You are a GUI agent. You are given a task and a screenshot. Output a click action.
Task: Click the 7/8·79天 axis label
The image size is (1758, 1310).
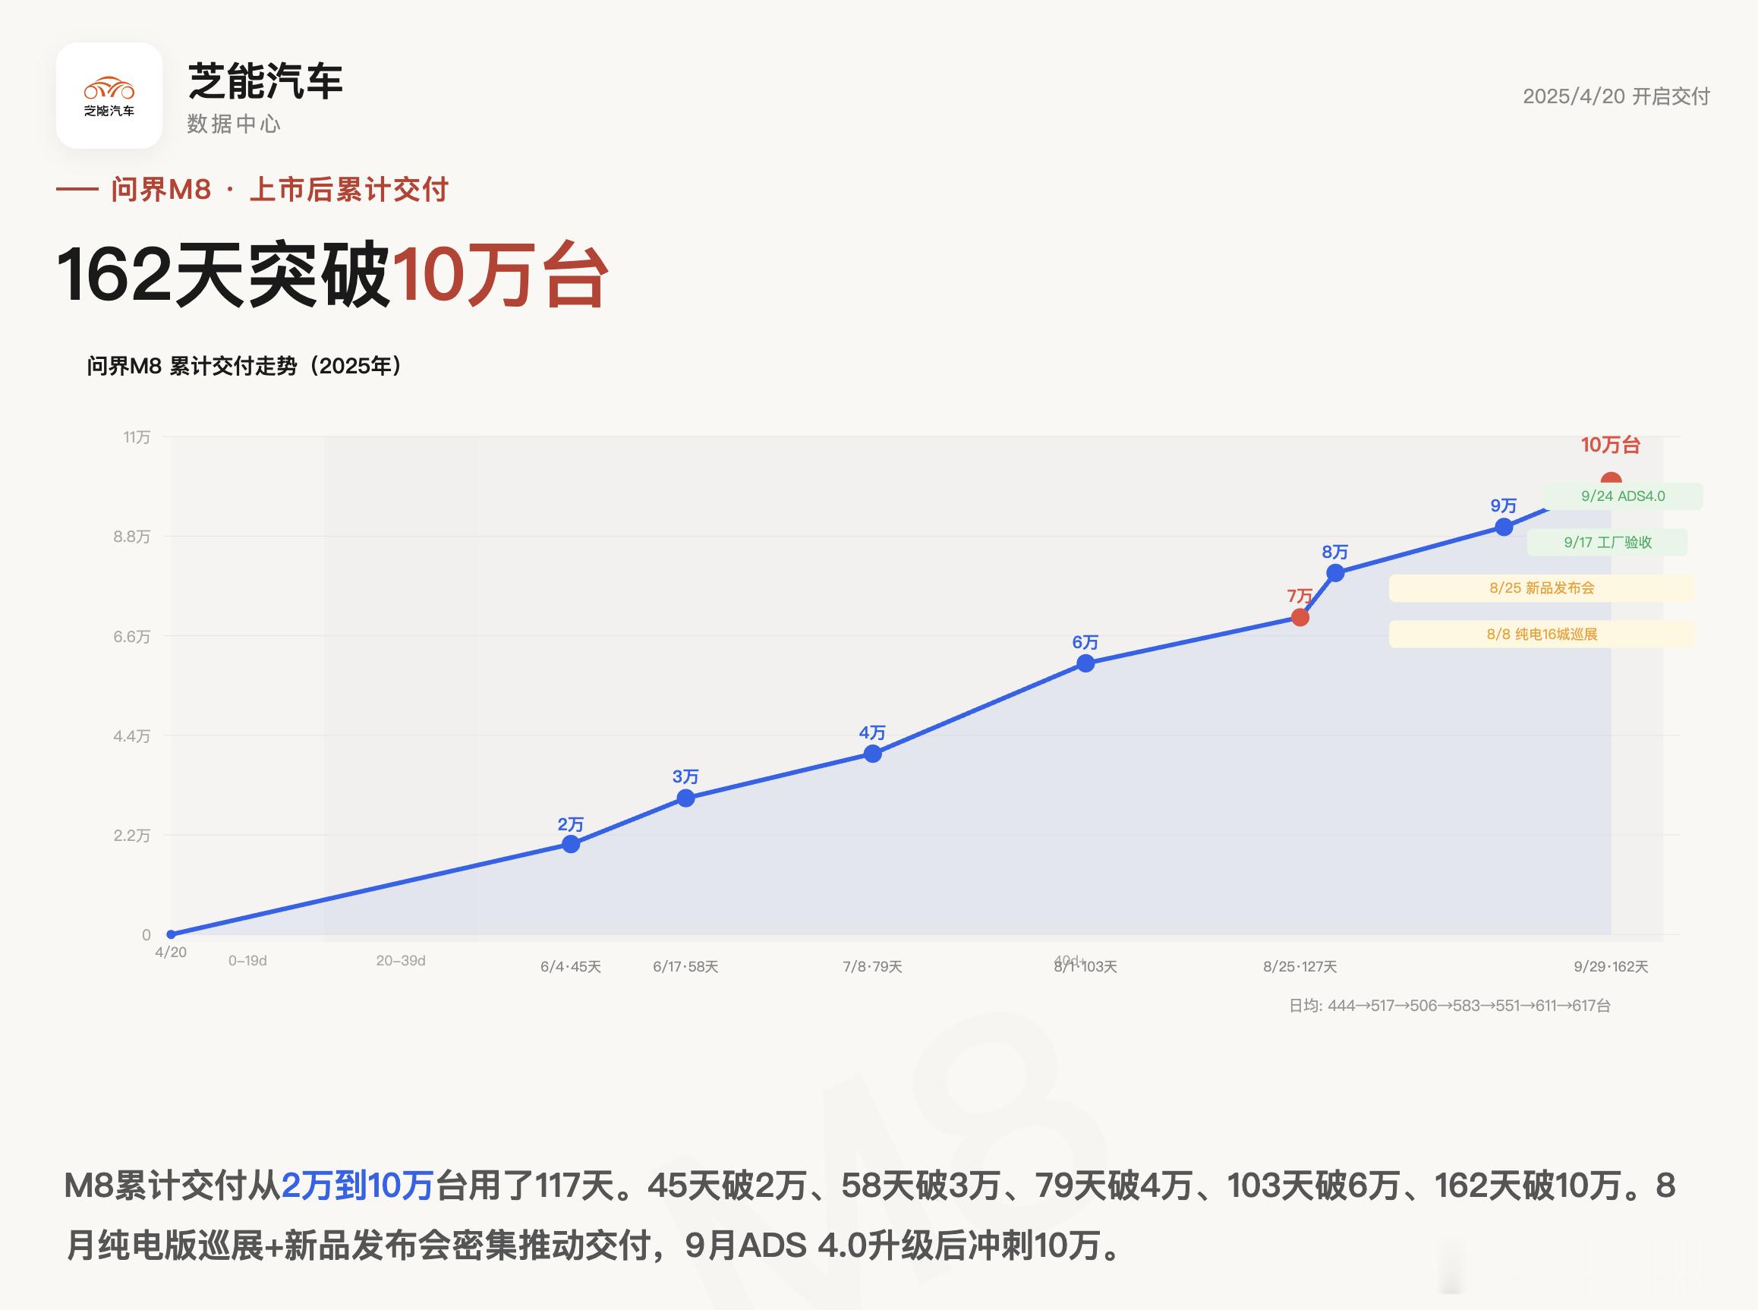click(872, 967)
